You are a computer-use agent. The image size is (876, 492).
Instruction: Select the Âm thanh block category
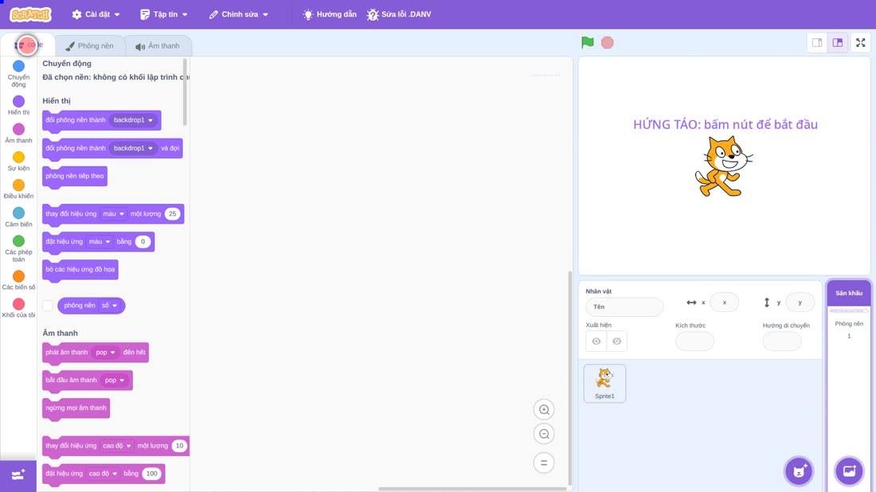pyautogui.click(x=18, y=133)
